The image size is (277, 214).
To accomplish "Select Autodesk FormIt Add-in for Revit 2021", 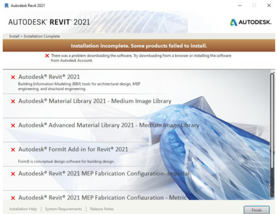I will point(73,149).
